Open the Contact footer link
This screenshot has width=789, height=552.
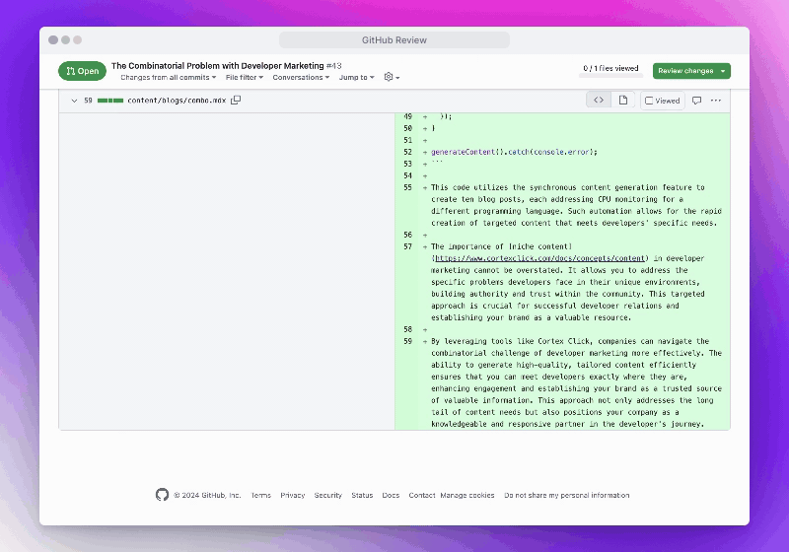[x=422, y=495]
